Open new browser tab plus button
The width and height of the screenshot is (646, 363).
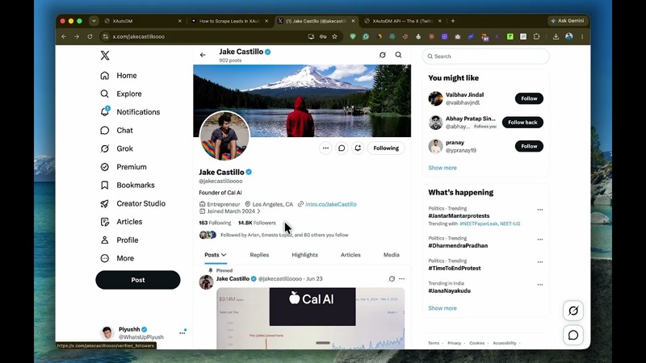coord(453,21)
